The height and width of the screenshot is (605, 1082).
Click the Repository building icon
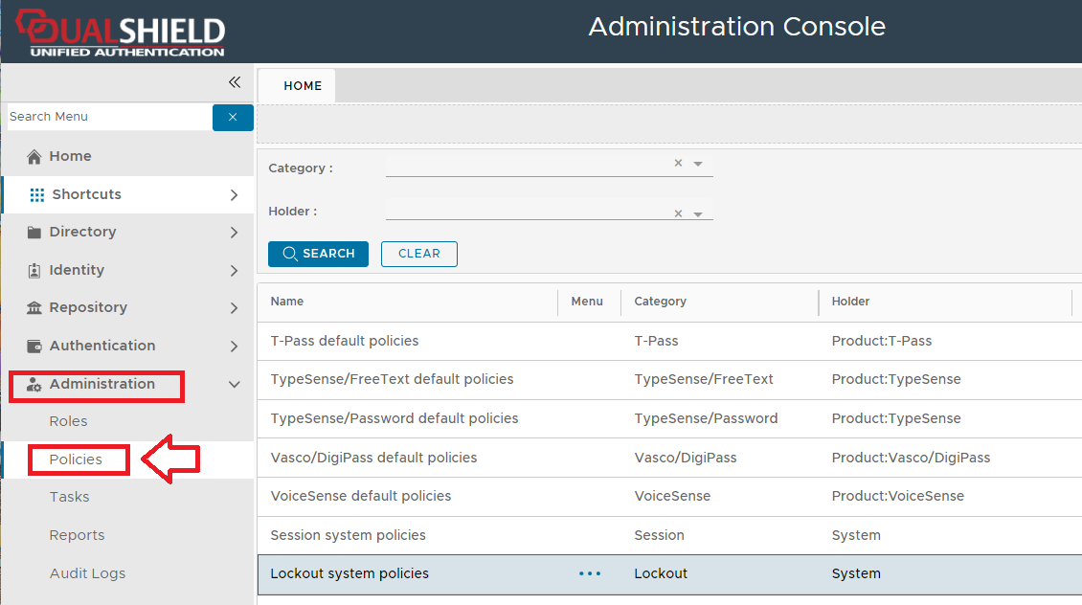[x=34, y=308]
